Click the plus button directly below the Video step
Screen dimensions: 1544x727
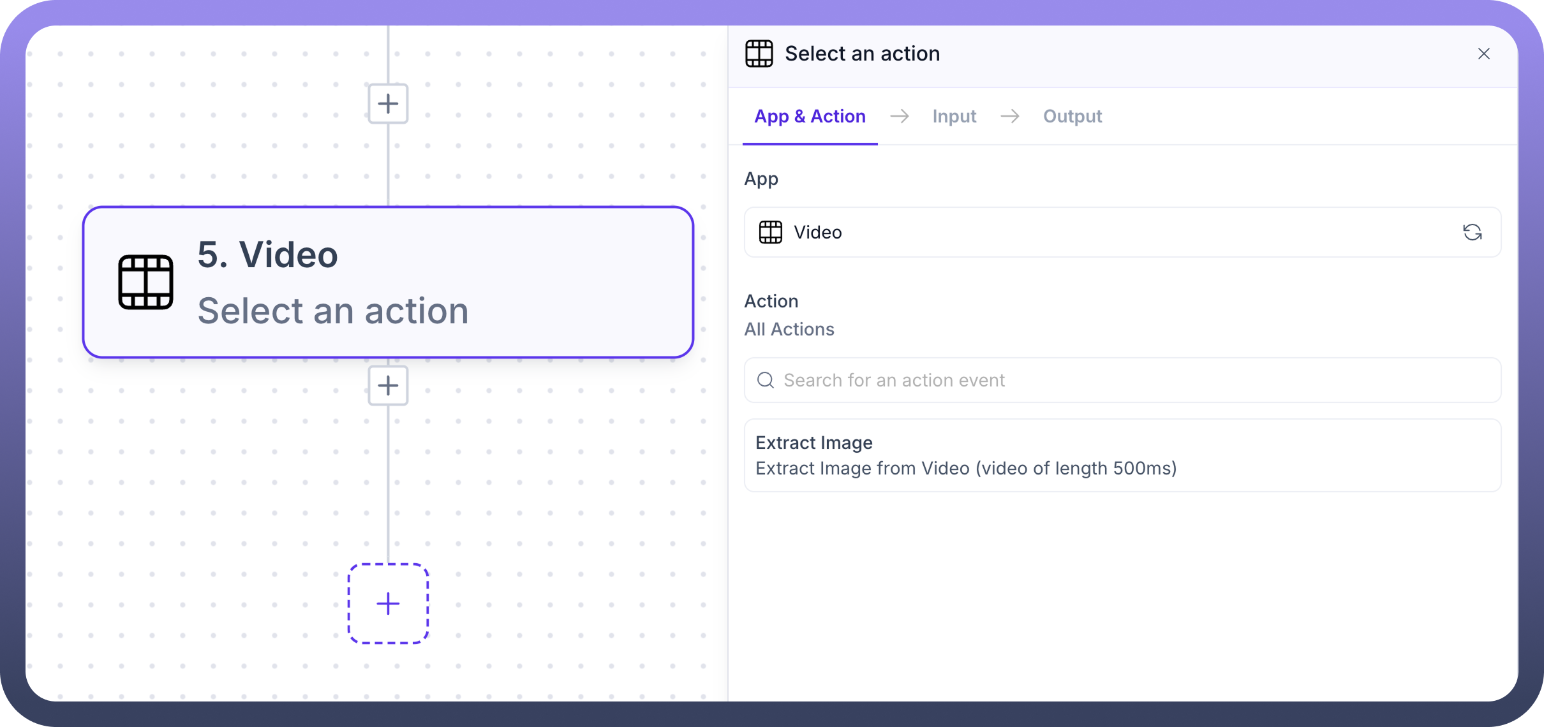pyautogui.click(x=388, y=385)
